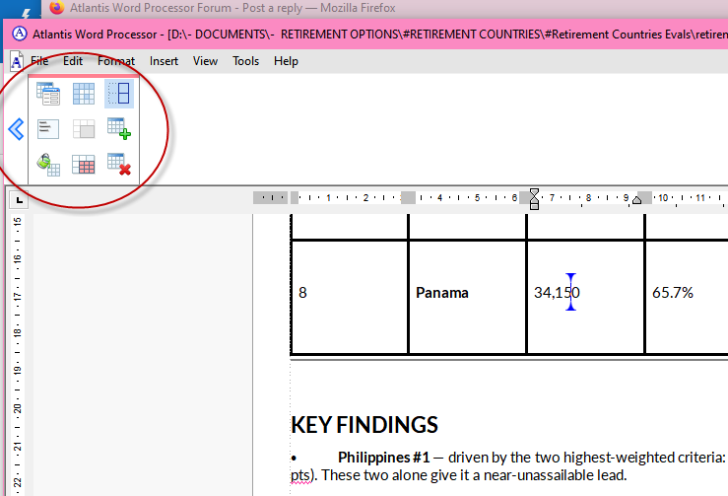Open the File menu
The height and width of the screenshot is (496, 728).
[x=39, y=61]
